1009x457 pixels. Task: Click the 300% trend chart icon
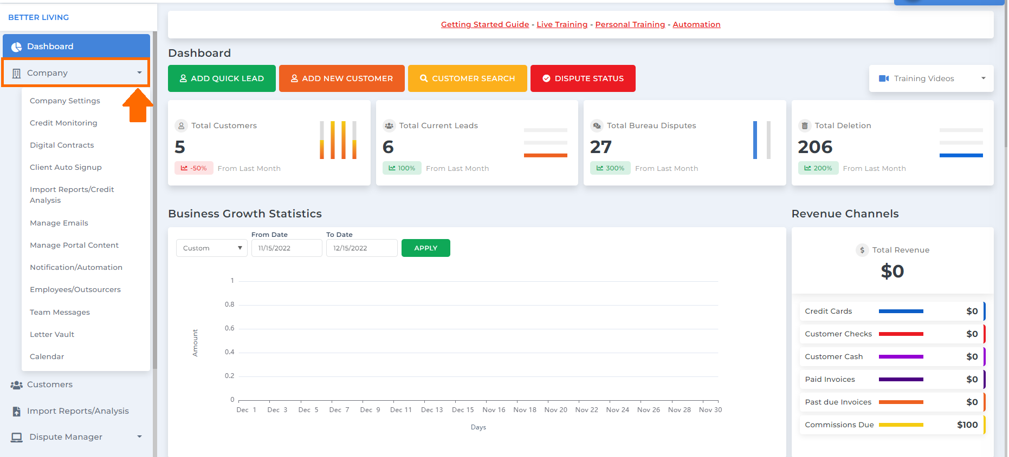pos(600,168)
